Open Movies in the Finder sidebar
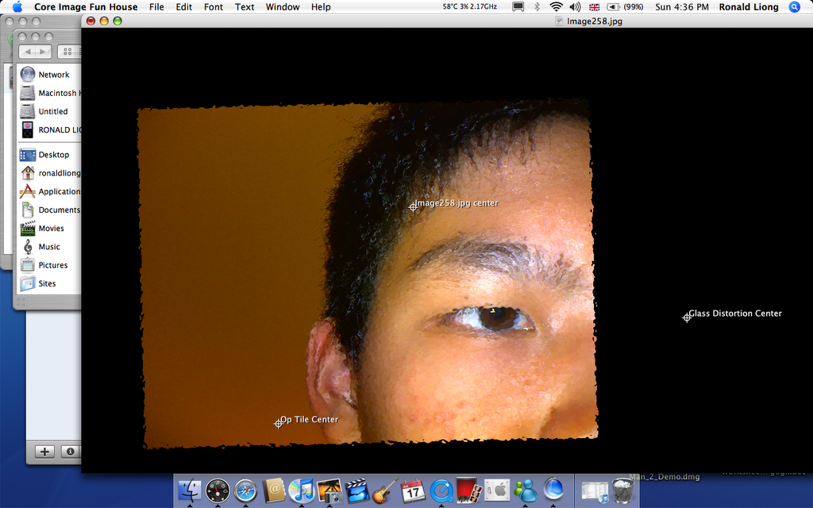Viewport: 813px width, 508px height. point(49,228)
